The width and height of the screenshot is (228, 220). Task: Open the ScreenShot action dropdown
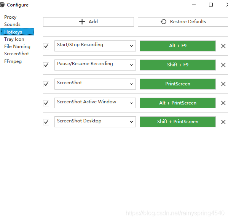pos(95,84)
